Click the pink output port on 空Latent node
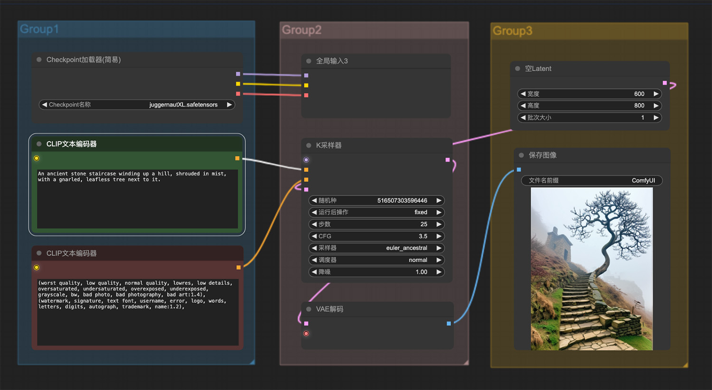The height and width of the screenshot is (390, 712). (x=665, y=83)
